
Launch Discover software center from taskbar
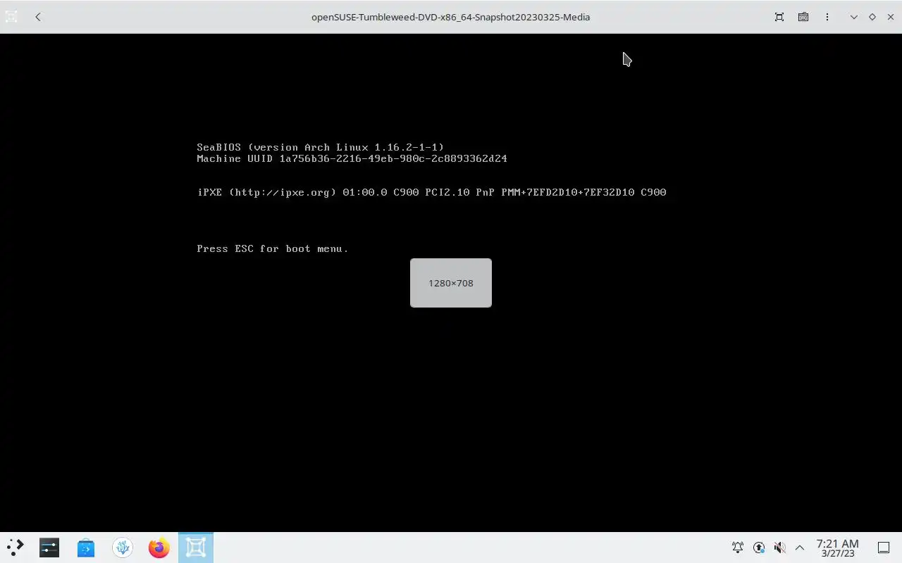click(86, 548)
